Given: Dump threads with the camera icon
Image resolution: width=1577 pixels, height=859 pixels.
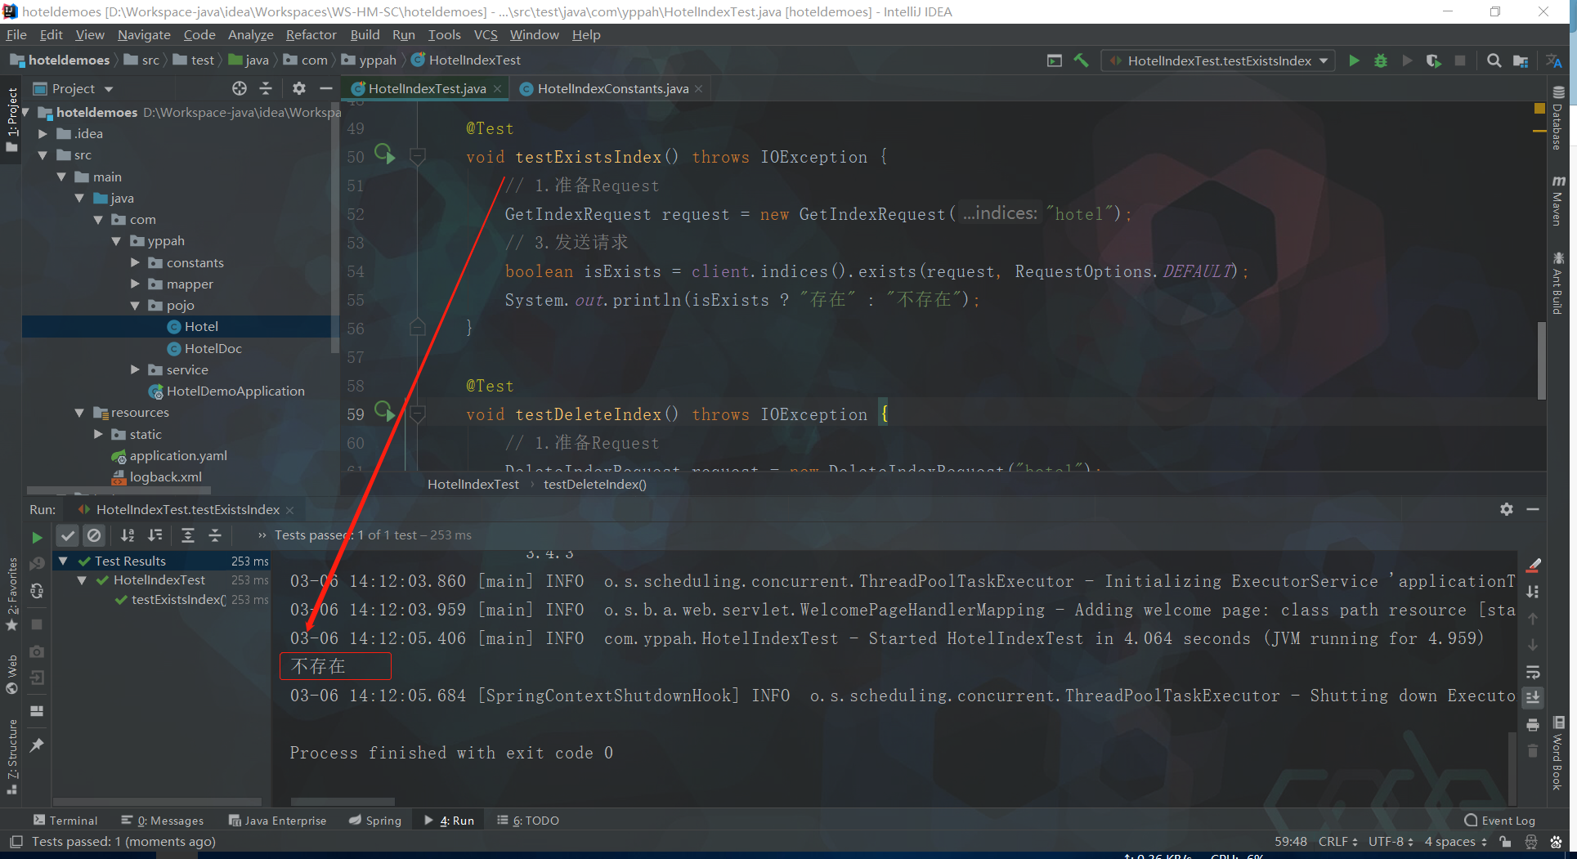Looking at the screenshot, I should (37, 651).
